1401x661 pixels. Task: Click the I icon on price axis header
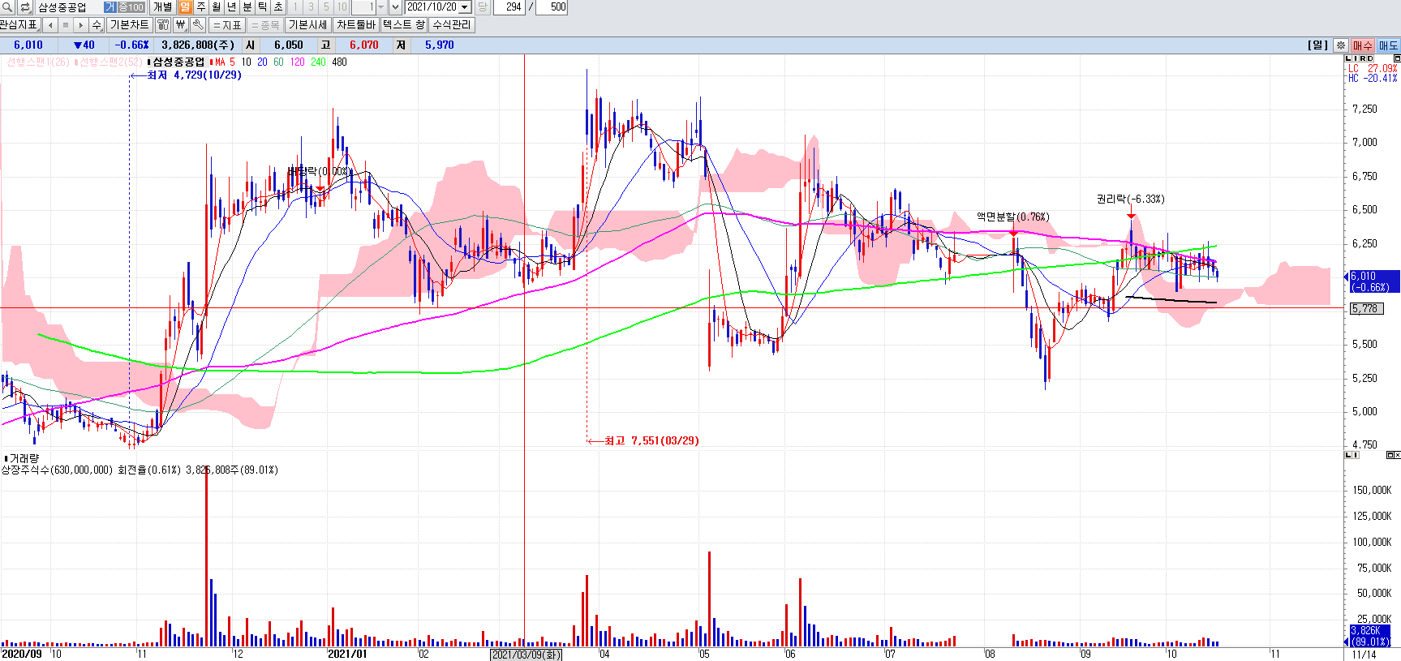click(x=1356, y=58)
